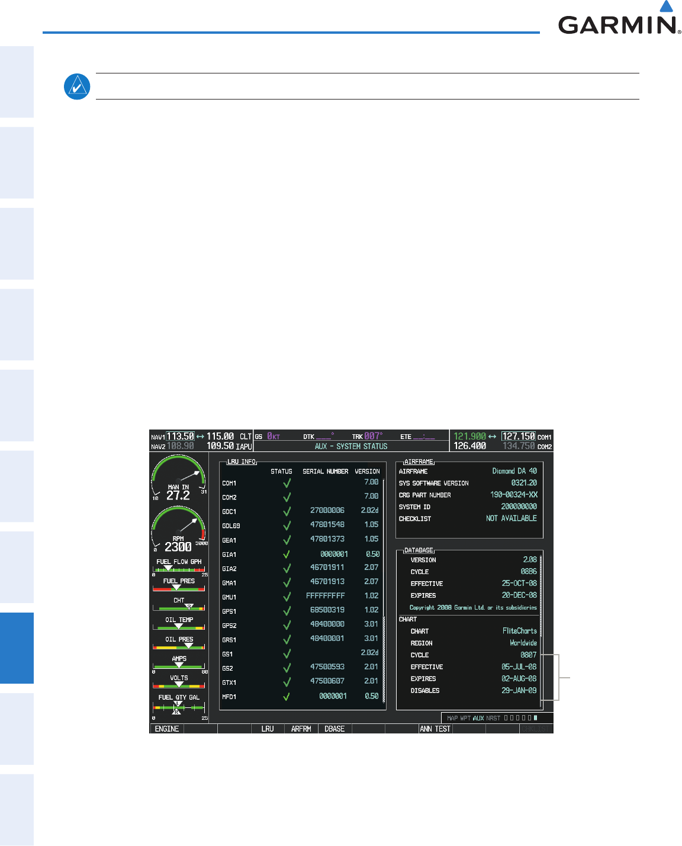Click MFD1 status checkmark

pyautogui.click(x=287, y=696)
